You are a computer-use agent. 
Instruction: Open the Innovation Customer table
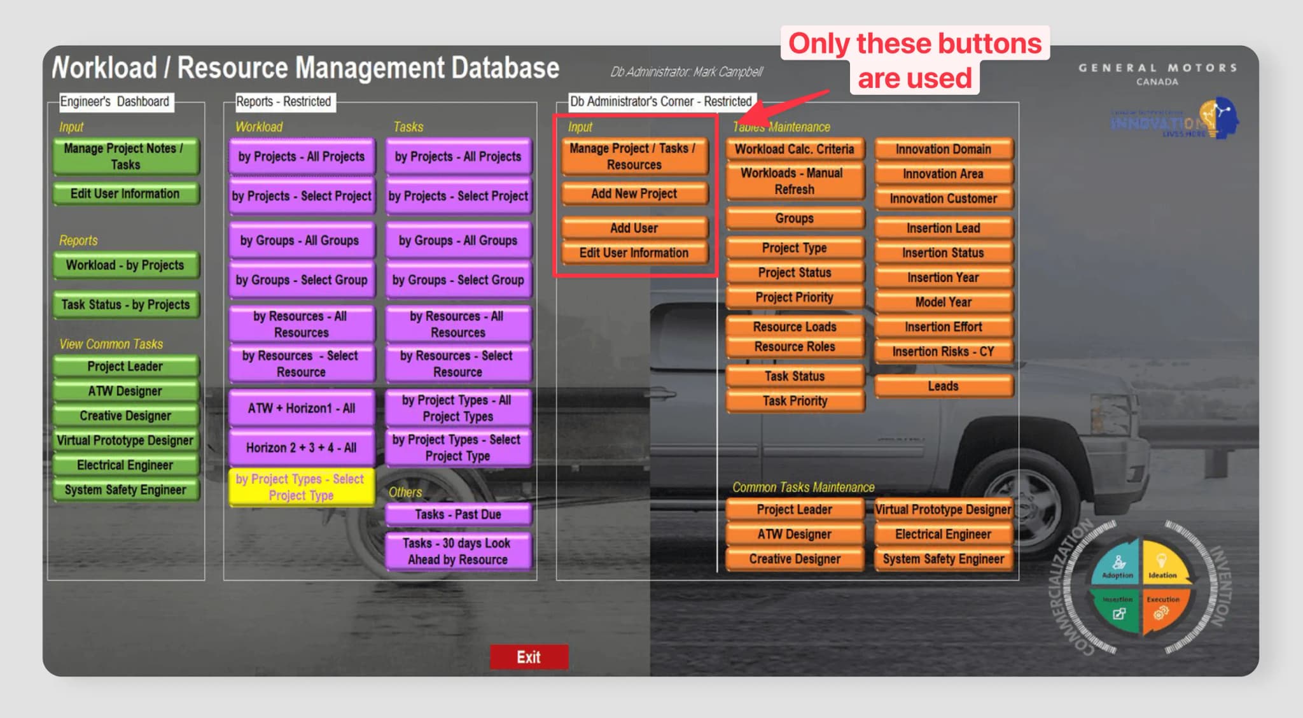[x=944, y=199]
